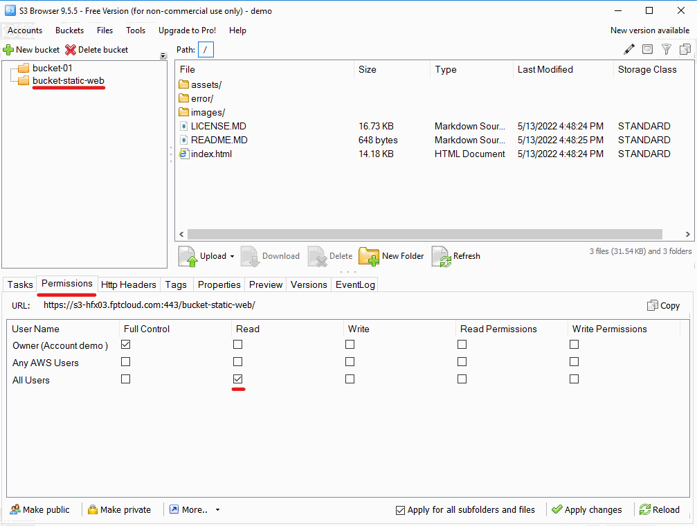The width and height of the screenshot is (697, 526).
Task: Click the Refresh icon
Action: 442,257
